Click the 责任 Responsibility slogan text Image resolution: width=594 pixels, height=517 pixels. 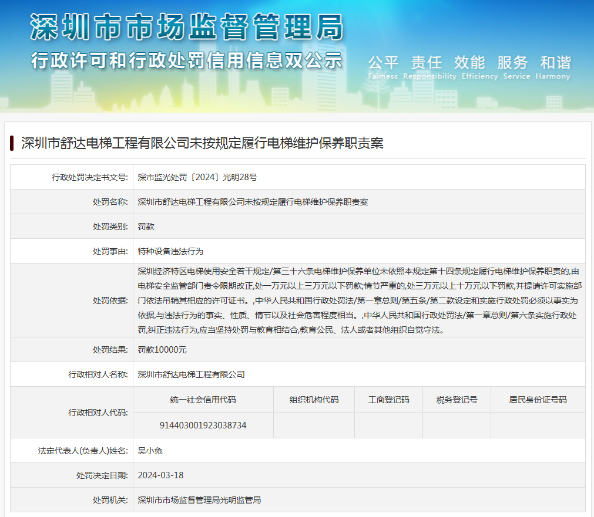pyautogui.click(x=429, y=67)
